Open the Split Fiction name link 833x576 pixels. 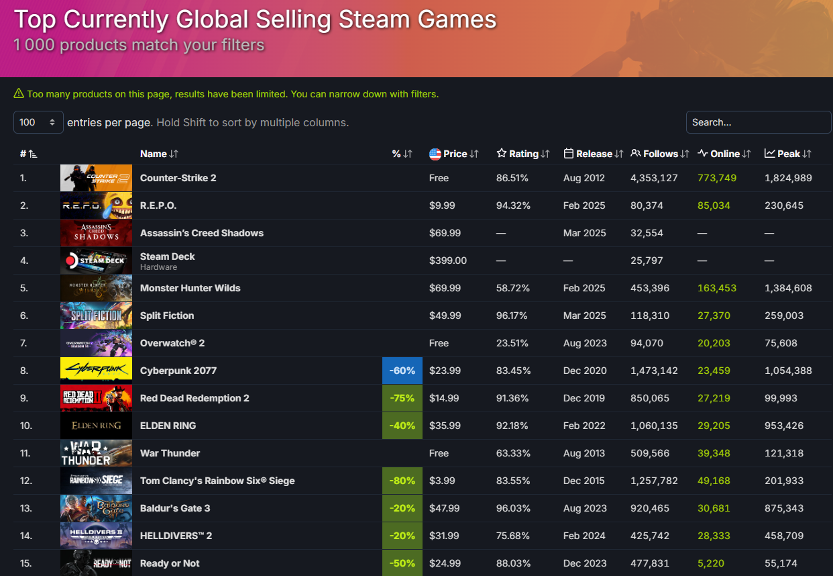click(167, 316)
